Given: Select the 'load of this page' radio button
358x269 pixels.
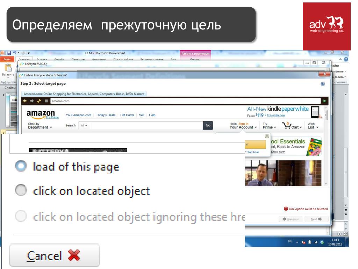Looking at the screenshot, I should coord(21,166).
